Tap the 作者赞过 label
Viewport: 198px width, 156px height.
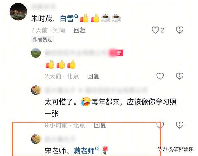(x=43, y=39)
